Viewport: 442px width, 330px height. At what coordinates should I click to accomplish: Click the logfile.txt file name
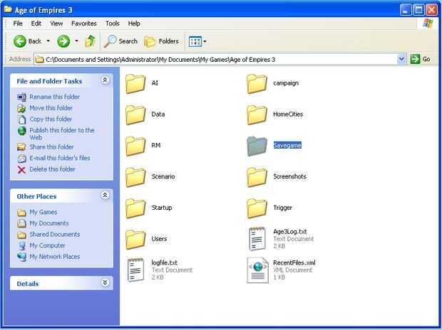coord(165,262)
